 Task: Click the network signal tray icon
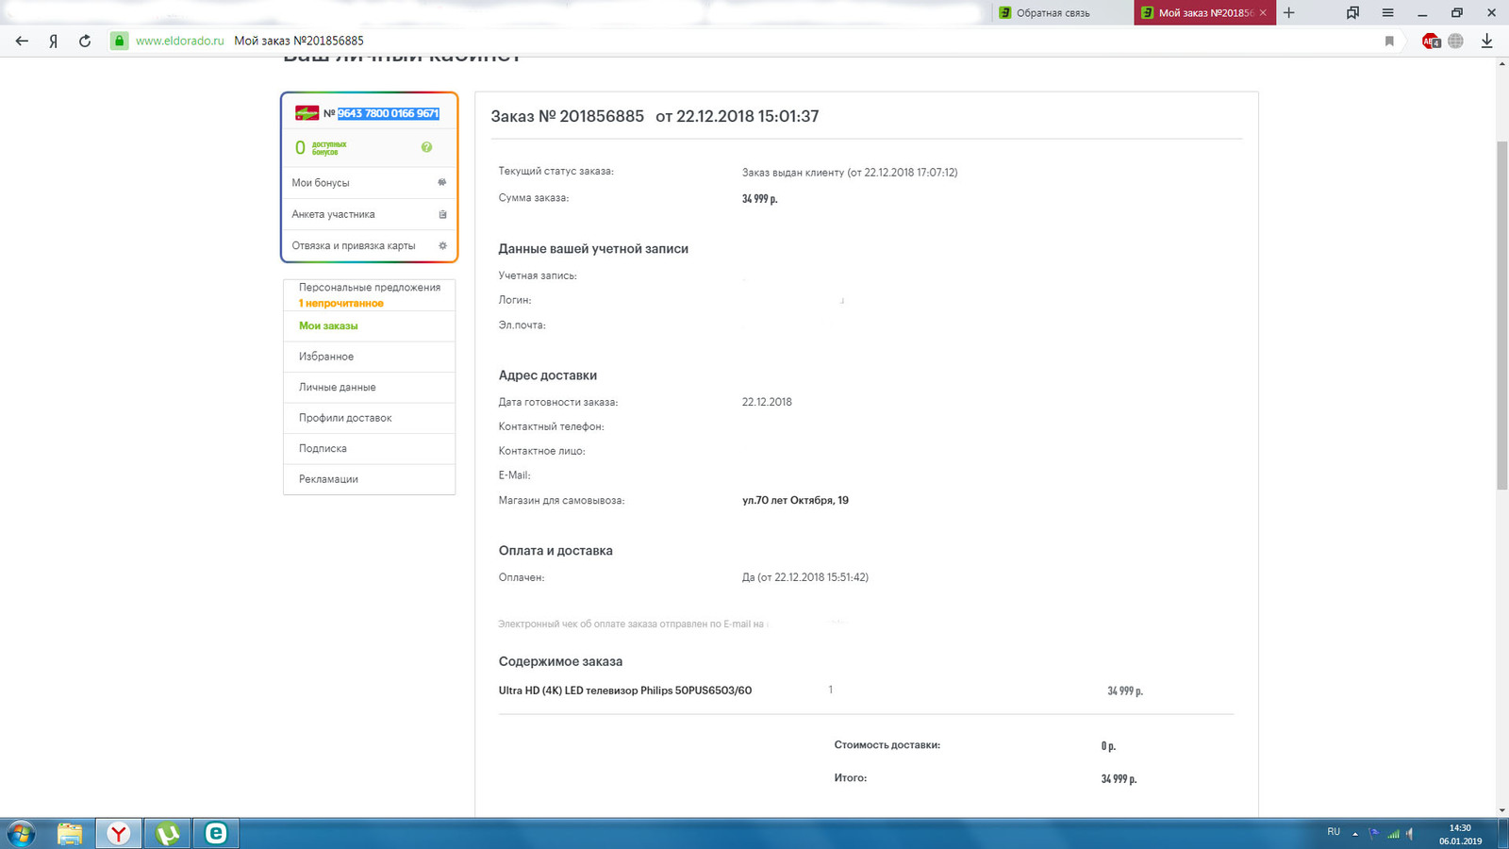[x=1393, y=833]
